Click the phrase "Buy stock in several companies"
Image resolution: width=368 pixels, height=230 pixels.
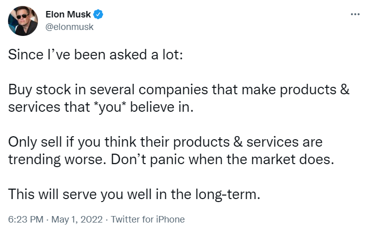(x=108, y=90)
